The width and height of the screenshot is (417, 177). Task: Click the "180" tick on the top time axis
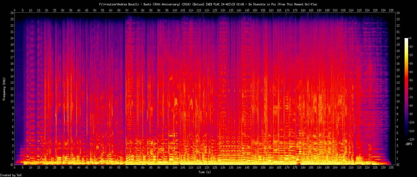point(303,10)
